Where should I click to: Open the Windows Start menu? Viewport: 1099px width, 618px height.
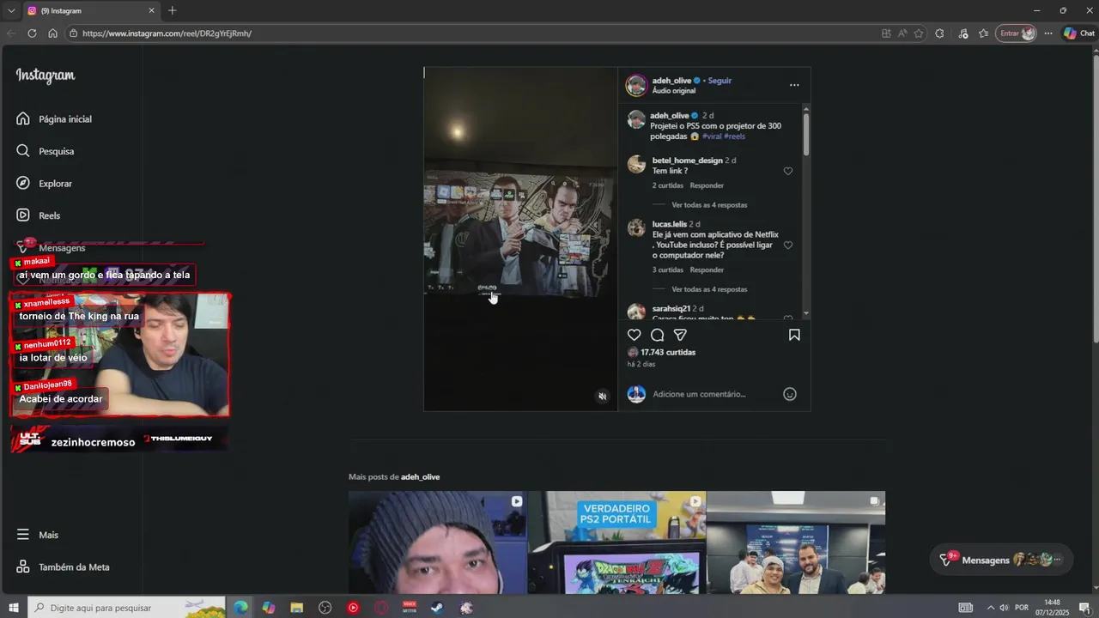pos(13,608)
